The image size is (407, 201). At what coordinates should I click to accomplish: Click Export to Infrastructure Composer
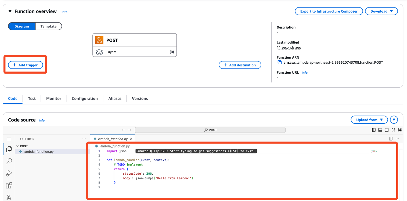pos(329,11)
